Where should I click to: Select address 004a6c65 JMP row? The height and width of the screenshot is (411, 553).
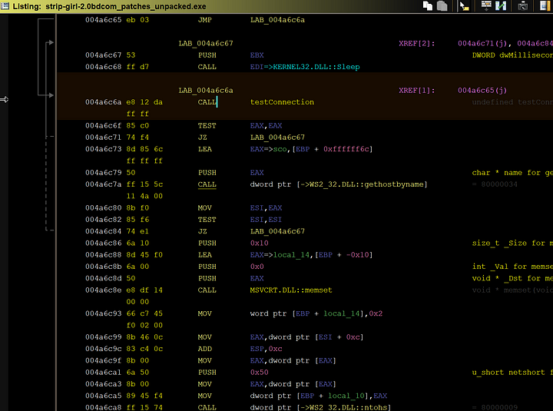pos(195,20)
